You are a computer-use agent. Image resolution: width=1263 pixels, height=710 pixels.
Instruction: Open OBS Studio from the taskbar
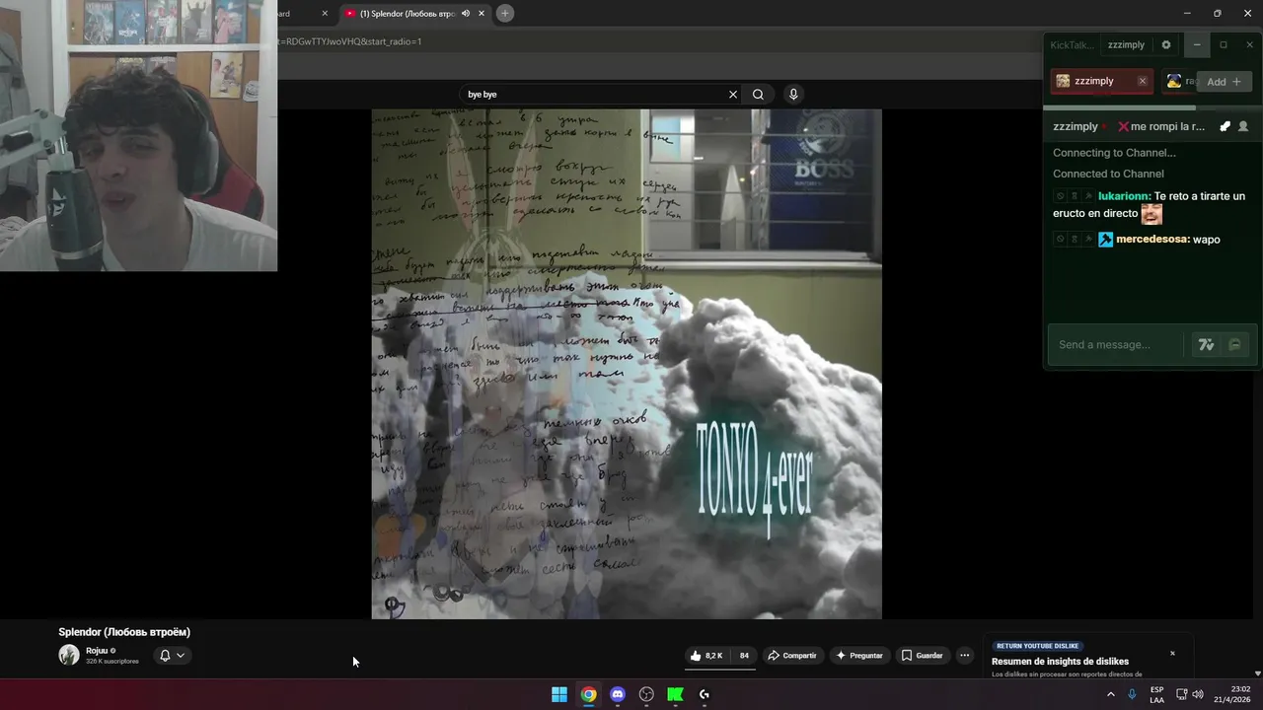[646, 694]
